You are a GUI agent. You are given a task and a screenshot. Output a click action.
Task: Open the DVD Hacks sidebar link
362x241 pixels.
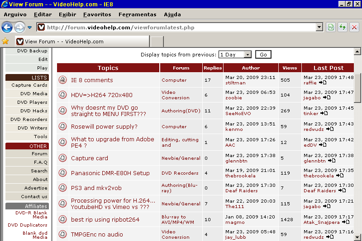[33, 111]
